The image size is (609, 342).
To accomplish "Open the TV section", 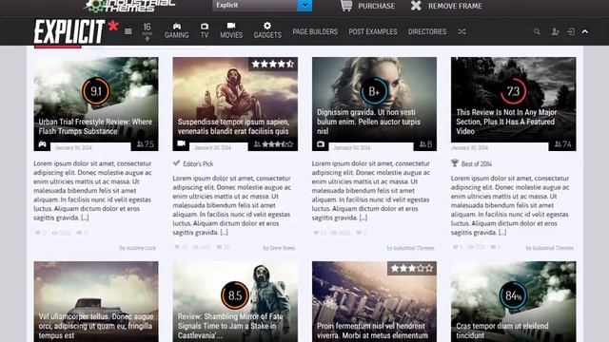I will pyautogui.click(x=205, y=30).
